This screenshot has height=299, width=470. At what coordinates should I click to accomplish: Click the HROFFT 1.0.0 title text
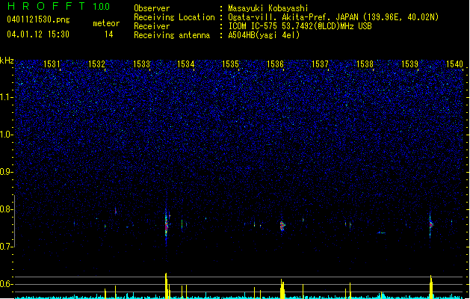(59, 6)
